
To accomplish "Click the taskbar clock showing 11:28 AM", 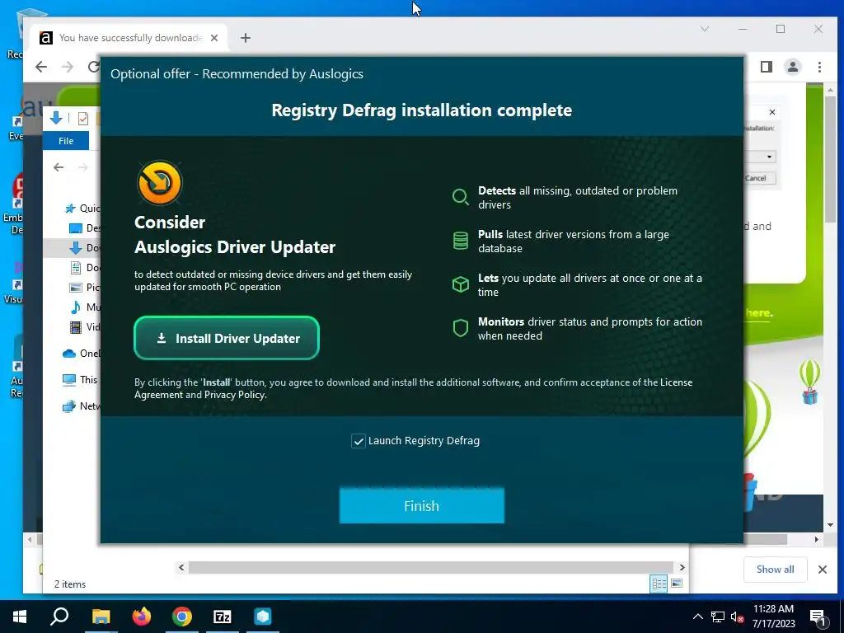I will [x=773, y=617].
